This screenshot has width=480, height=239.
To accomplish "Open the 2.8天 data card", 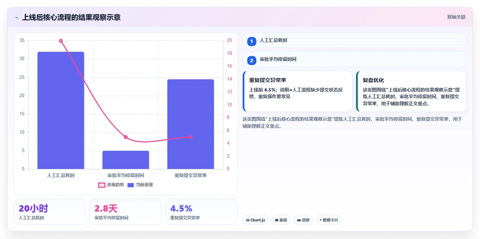I will [x=125, y=212].
